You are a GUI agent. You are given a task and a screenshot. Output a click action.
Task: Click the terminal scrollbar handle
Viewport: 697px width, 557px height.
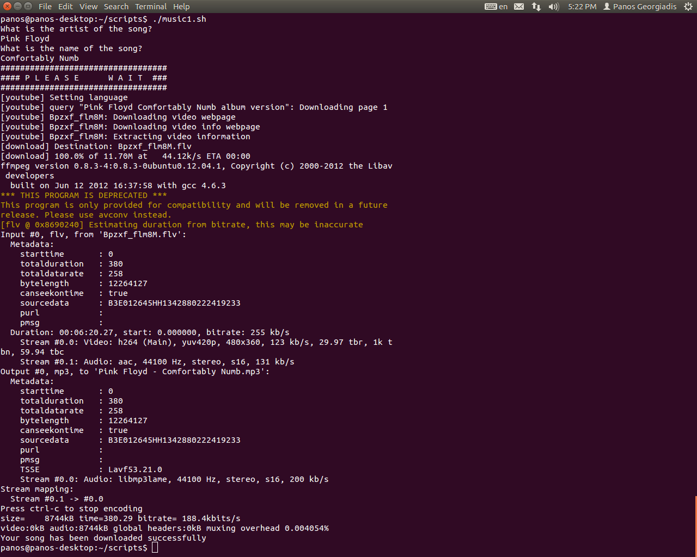click(x=695, y=526)
